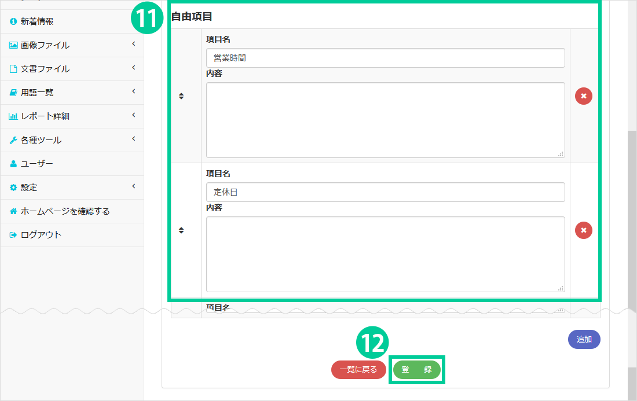Click the logout icon in sidebar
This screenshot has height=401, width=637.
[13, 235]
